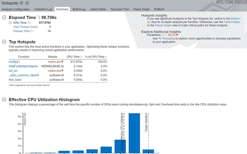Click the KERNELBASE.dll module cell
Viewport: 247px width, 154px height.
click(53, 66)
